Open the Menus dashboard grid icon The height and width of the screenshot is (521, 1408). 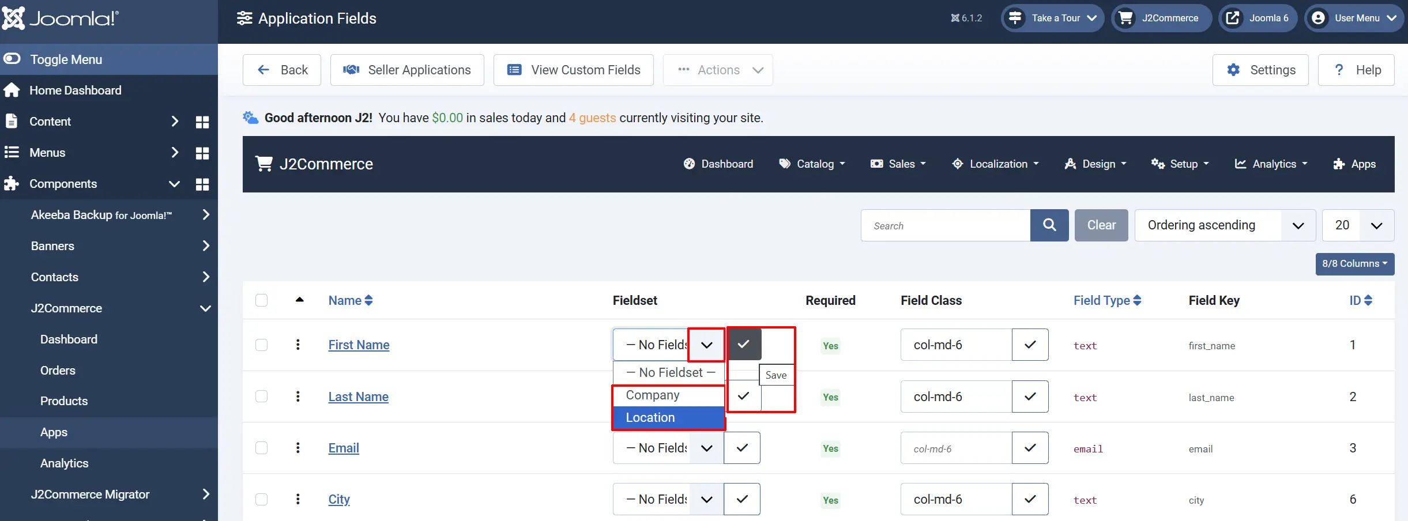tap(202, 153)
